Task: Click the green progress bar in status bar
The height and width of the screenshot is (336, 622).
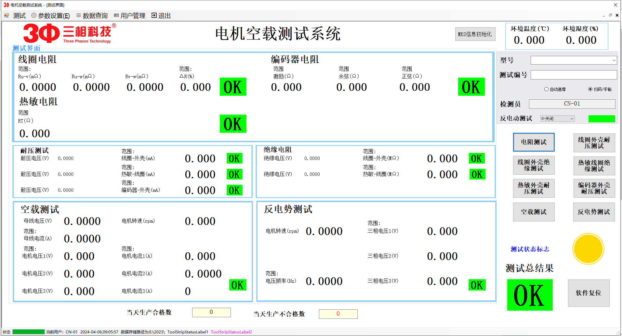Action: click(x=29, y=332)
